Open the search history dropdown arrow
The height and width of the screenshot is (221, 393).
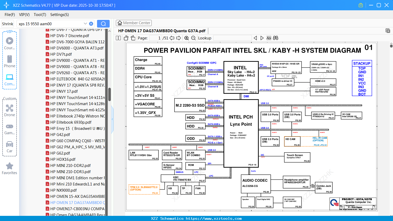(85, 23)
